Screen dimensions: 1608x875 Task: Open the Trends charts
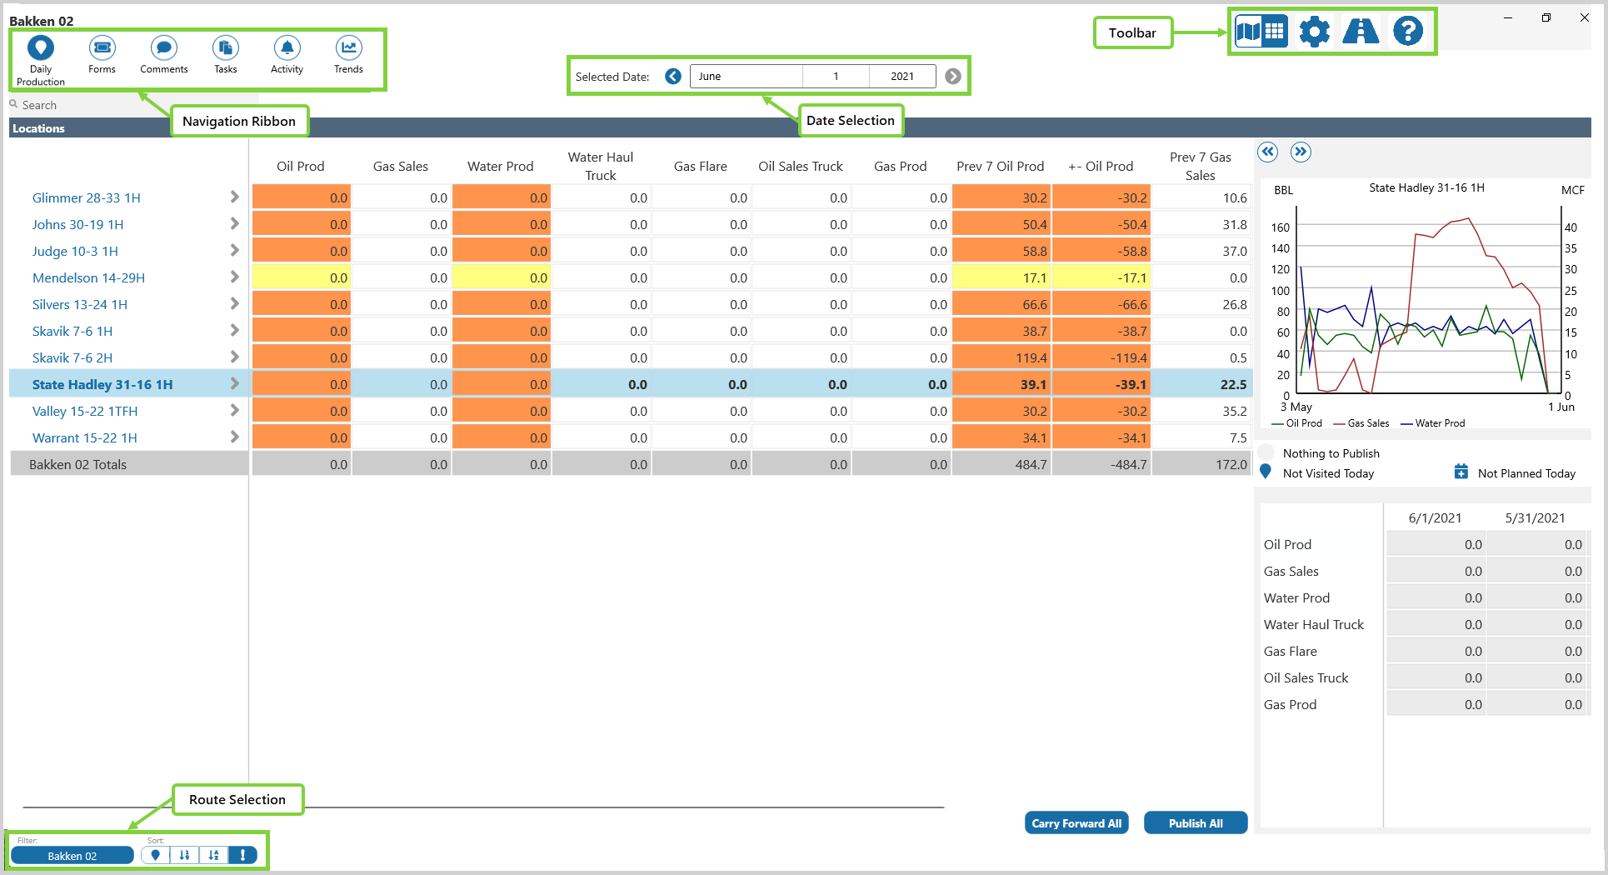pyautogui.click(x=348, y=55)
